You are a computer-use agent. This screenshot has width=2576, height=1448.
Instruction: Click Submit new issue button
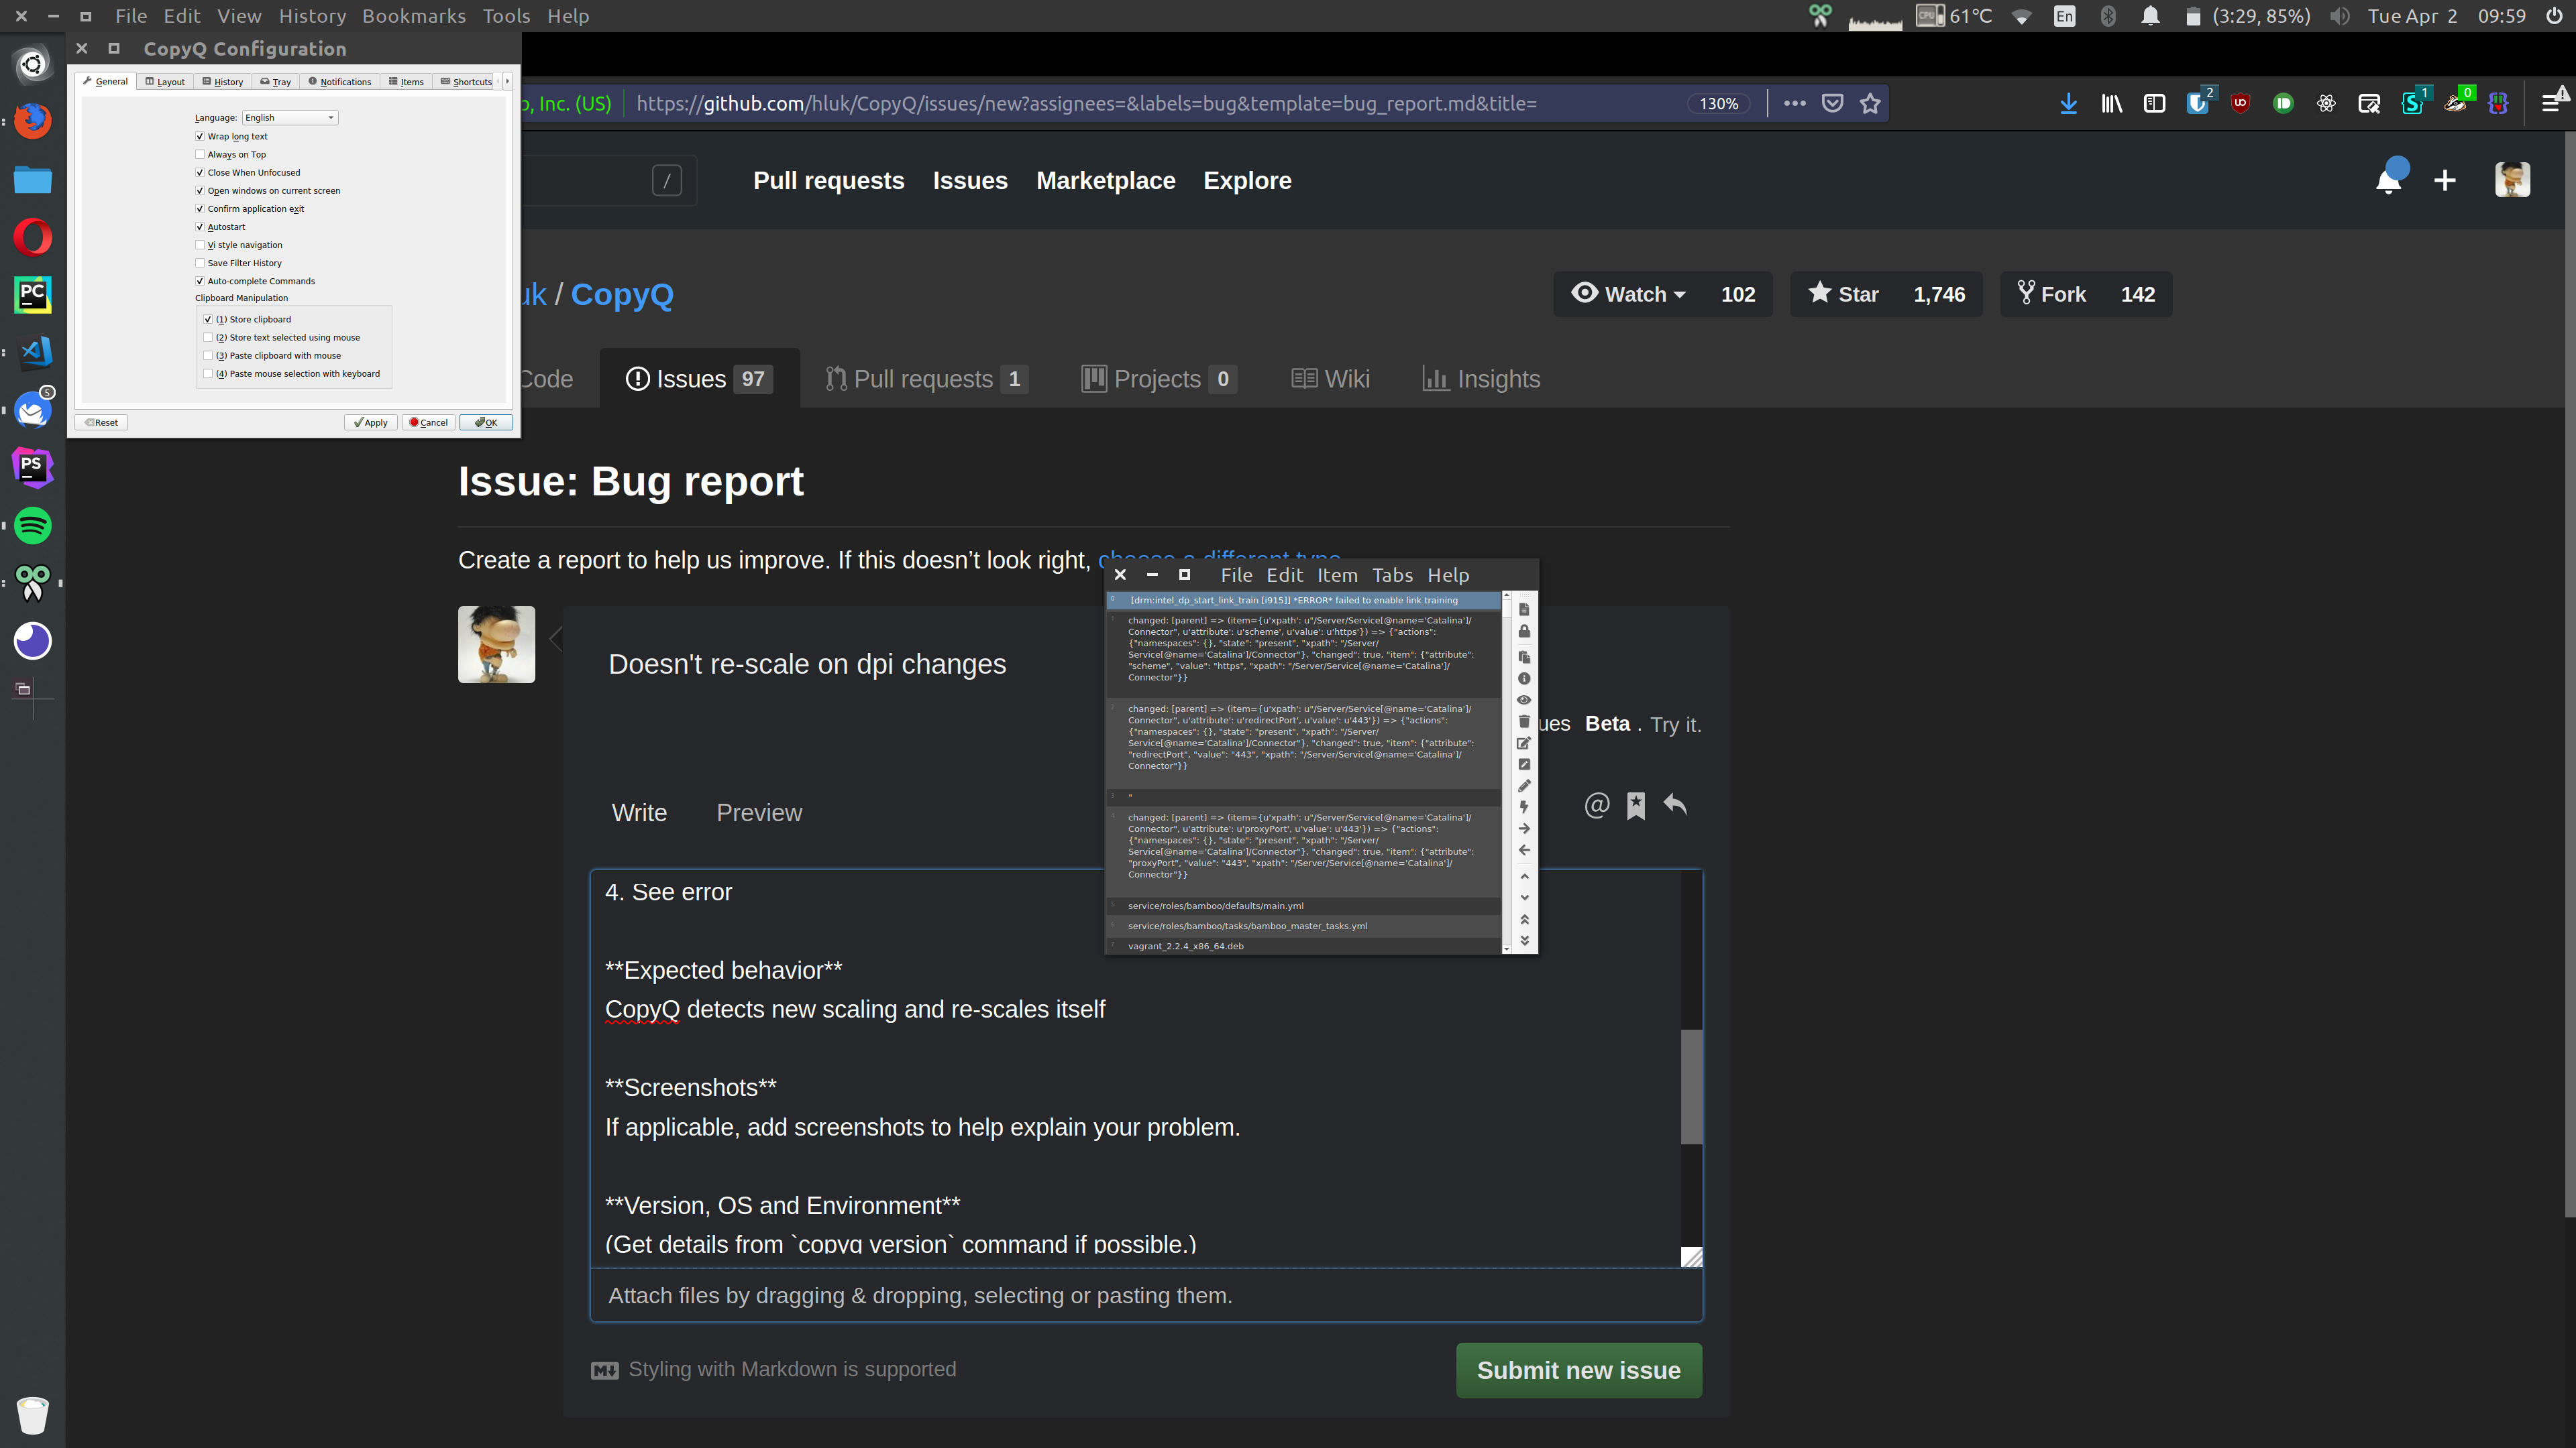point(1578,1370)
